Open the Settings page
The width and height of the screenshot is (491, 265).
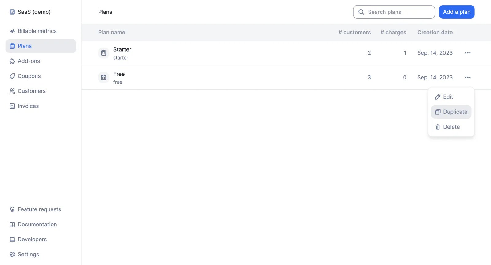(x=41, y=255)
